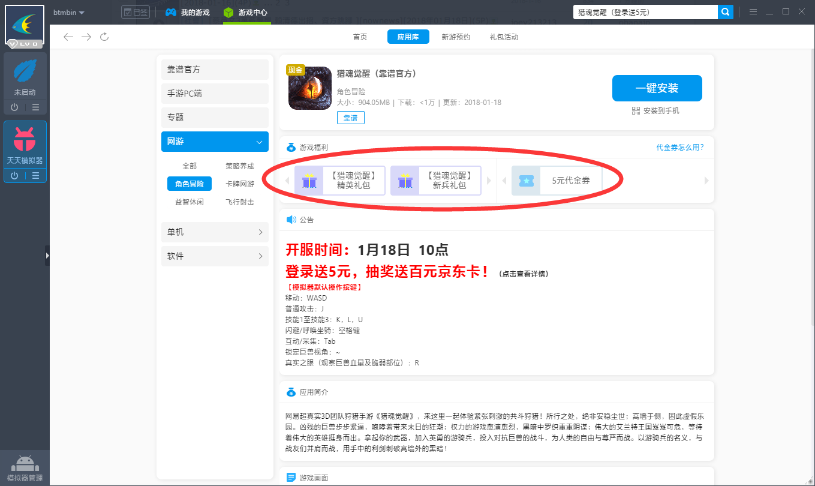Click 安装到手机 QR code link

(655, 111)
